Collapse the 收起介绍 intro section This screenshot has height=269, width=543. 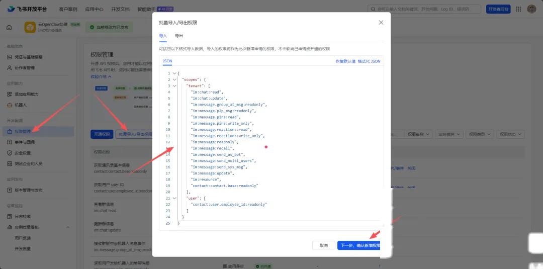tap(101, 76)
